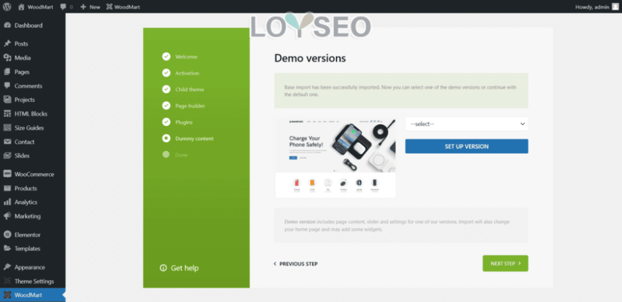Open the Dashboard menu item
This screenshot has width=622, height=302.
(x=32, y=25)
